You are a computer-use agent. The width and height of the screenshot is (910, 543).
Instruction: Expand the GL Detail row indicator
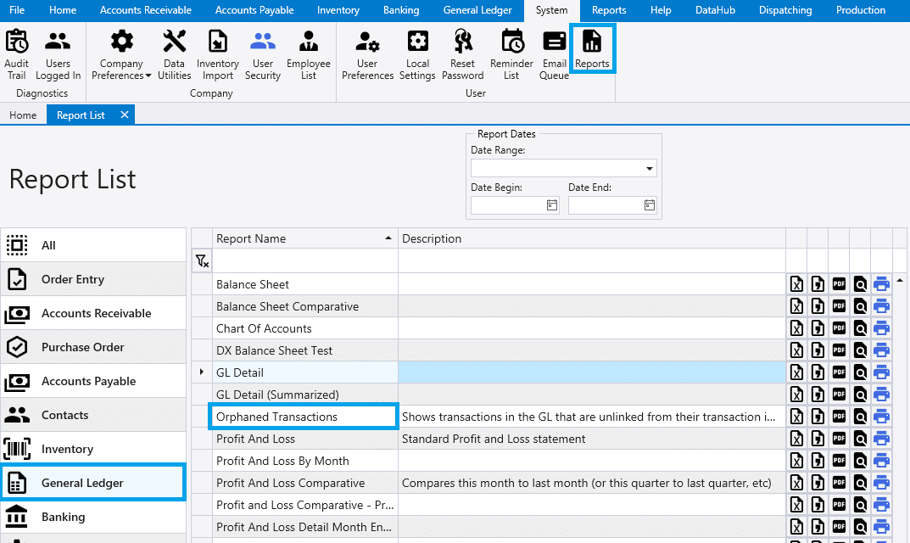click(201, 372)
